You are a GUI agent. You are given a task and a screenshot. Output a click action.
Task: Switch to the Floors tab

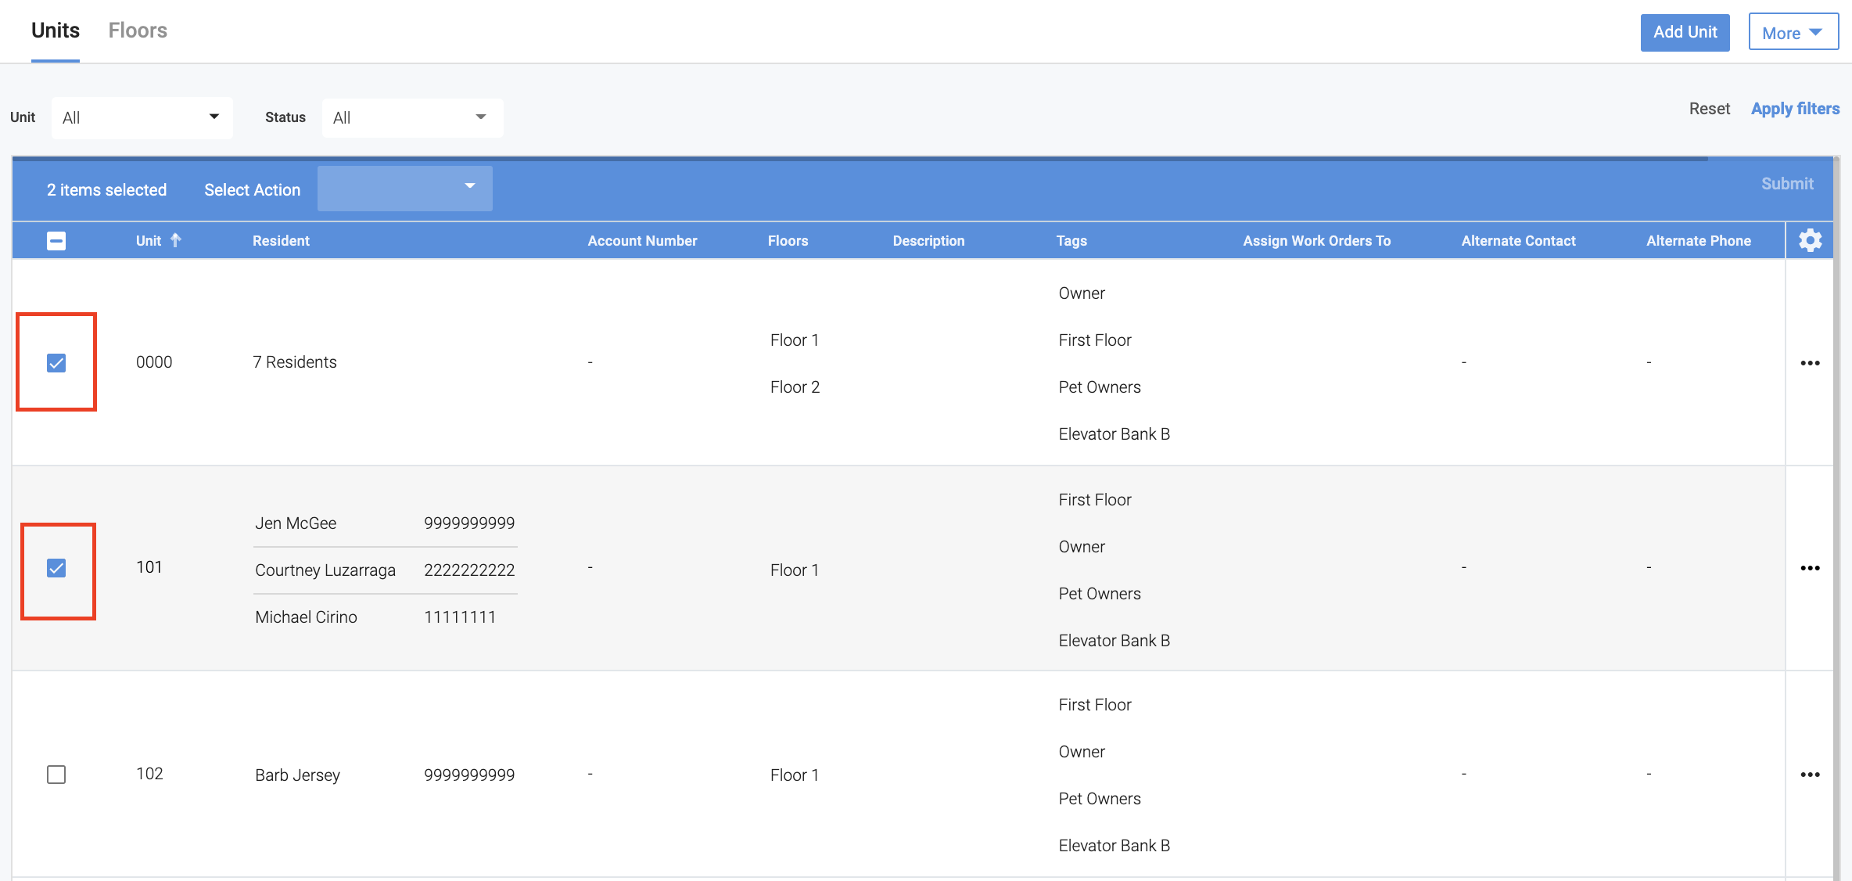(138, 31)
